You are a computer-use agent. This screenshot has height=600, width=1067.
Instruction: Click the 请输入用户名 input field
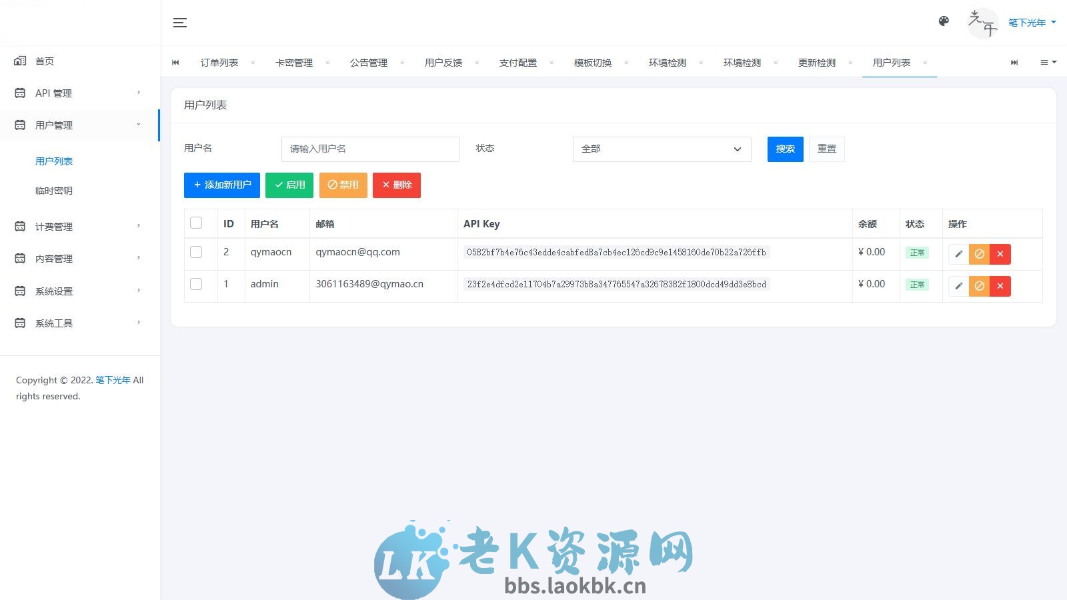click(370, 149)
